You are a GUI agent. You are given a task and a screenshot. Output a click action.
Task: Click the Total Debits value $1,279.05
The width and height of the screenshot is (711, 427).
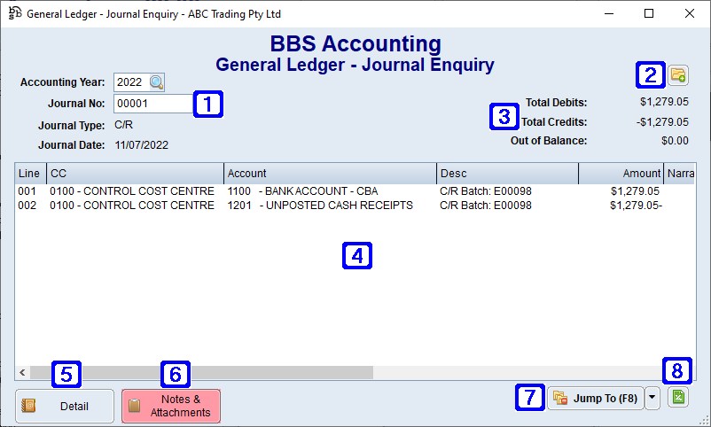tap(664, 102)
